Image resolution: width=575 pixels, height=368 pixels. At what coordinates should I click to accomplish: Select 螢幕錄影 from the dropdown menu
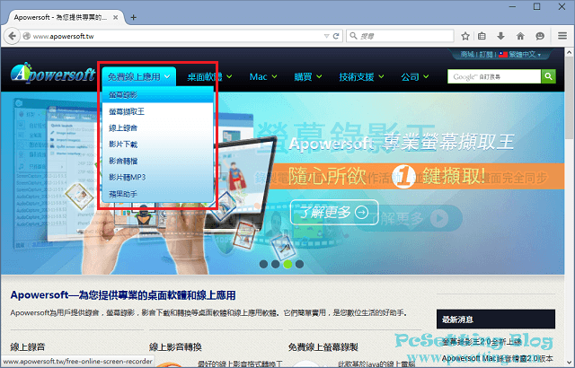pyautogui.click(x=158, y=95)
